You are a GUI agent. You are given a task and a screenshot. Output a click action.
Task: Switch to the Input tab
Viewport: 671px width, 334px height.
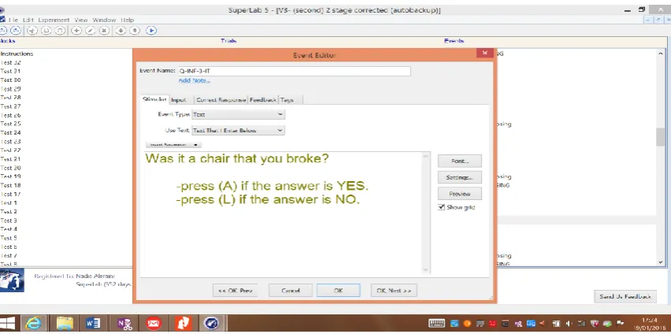pos(179,99)
